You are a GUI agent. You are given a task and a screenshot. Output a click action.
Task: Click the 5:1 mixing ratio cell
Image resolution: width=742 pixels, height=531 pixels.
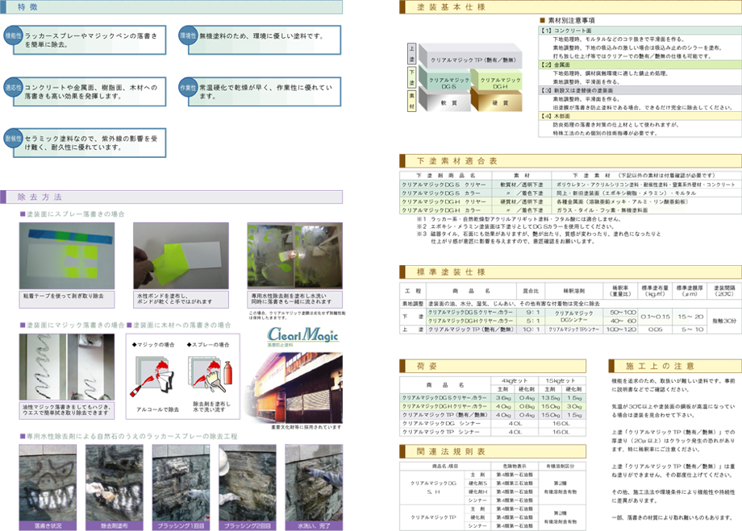532,321
